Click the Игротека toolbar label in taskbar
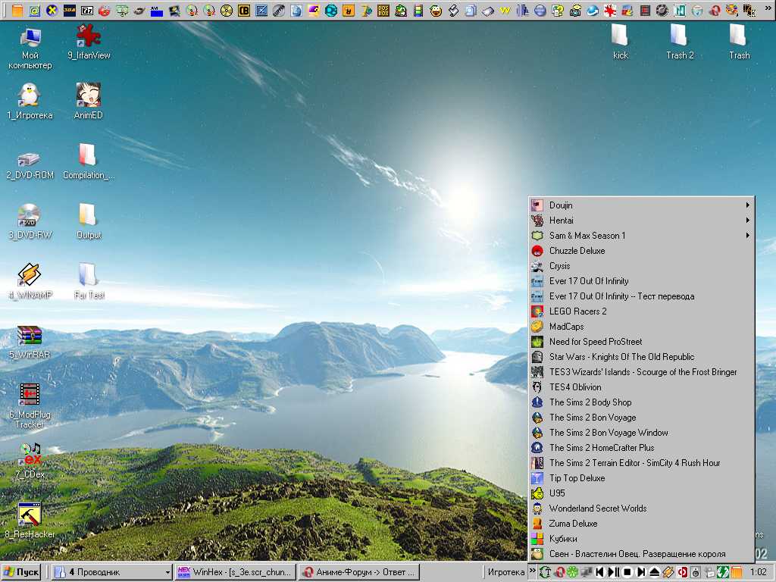The image size is (776, 582). (505, 572)
